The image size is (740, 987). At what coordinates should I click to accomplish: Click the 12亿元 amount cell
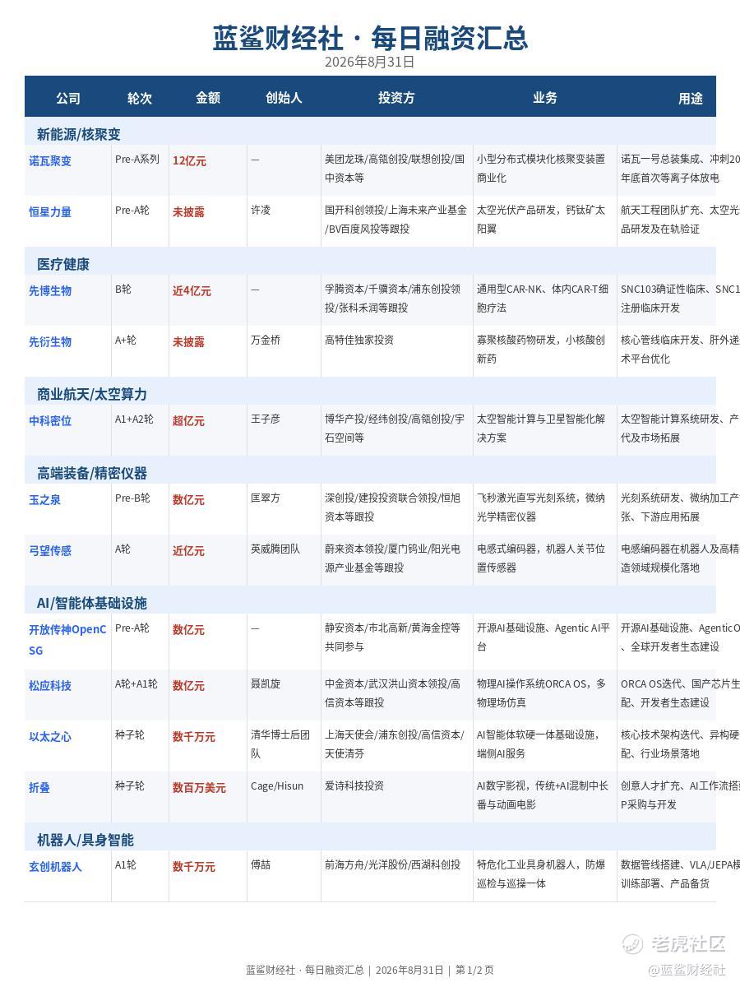(x=189, y=161)
